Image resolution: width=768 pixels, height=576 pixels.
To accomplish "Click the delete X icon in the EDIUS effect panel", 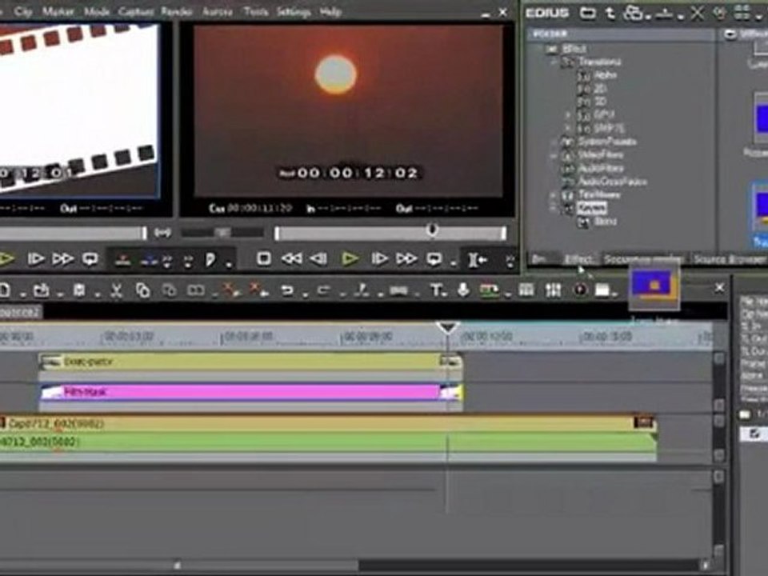I will 697,14.
